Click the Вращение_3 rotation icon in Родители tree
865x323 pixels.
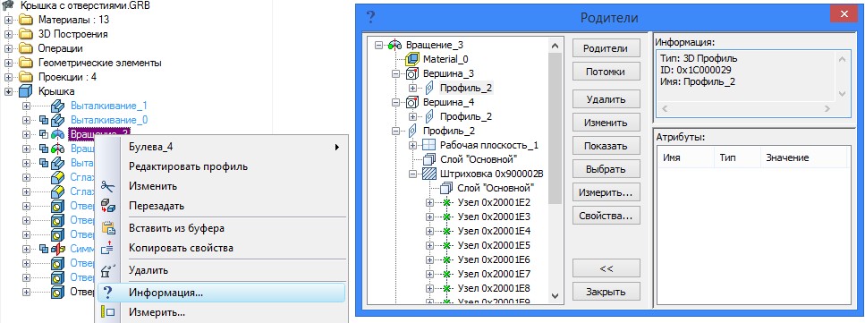[395, 45]
